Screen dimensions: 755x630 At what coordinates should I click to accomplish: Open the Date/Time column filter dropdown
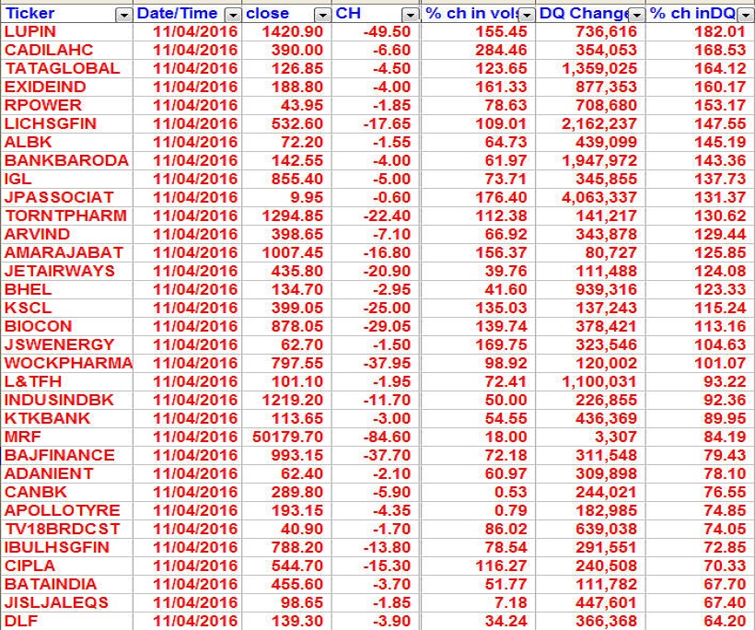pyautogui.click(x=232, y=15)
